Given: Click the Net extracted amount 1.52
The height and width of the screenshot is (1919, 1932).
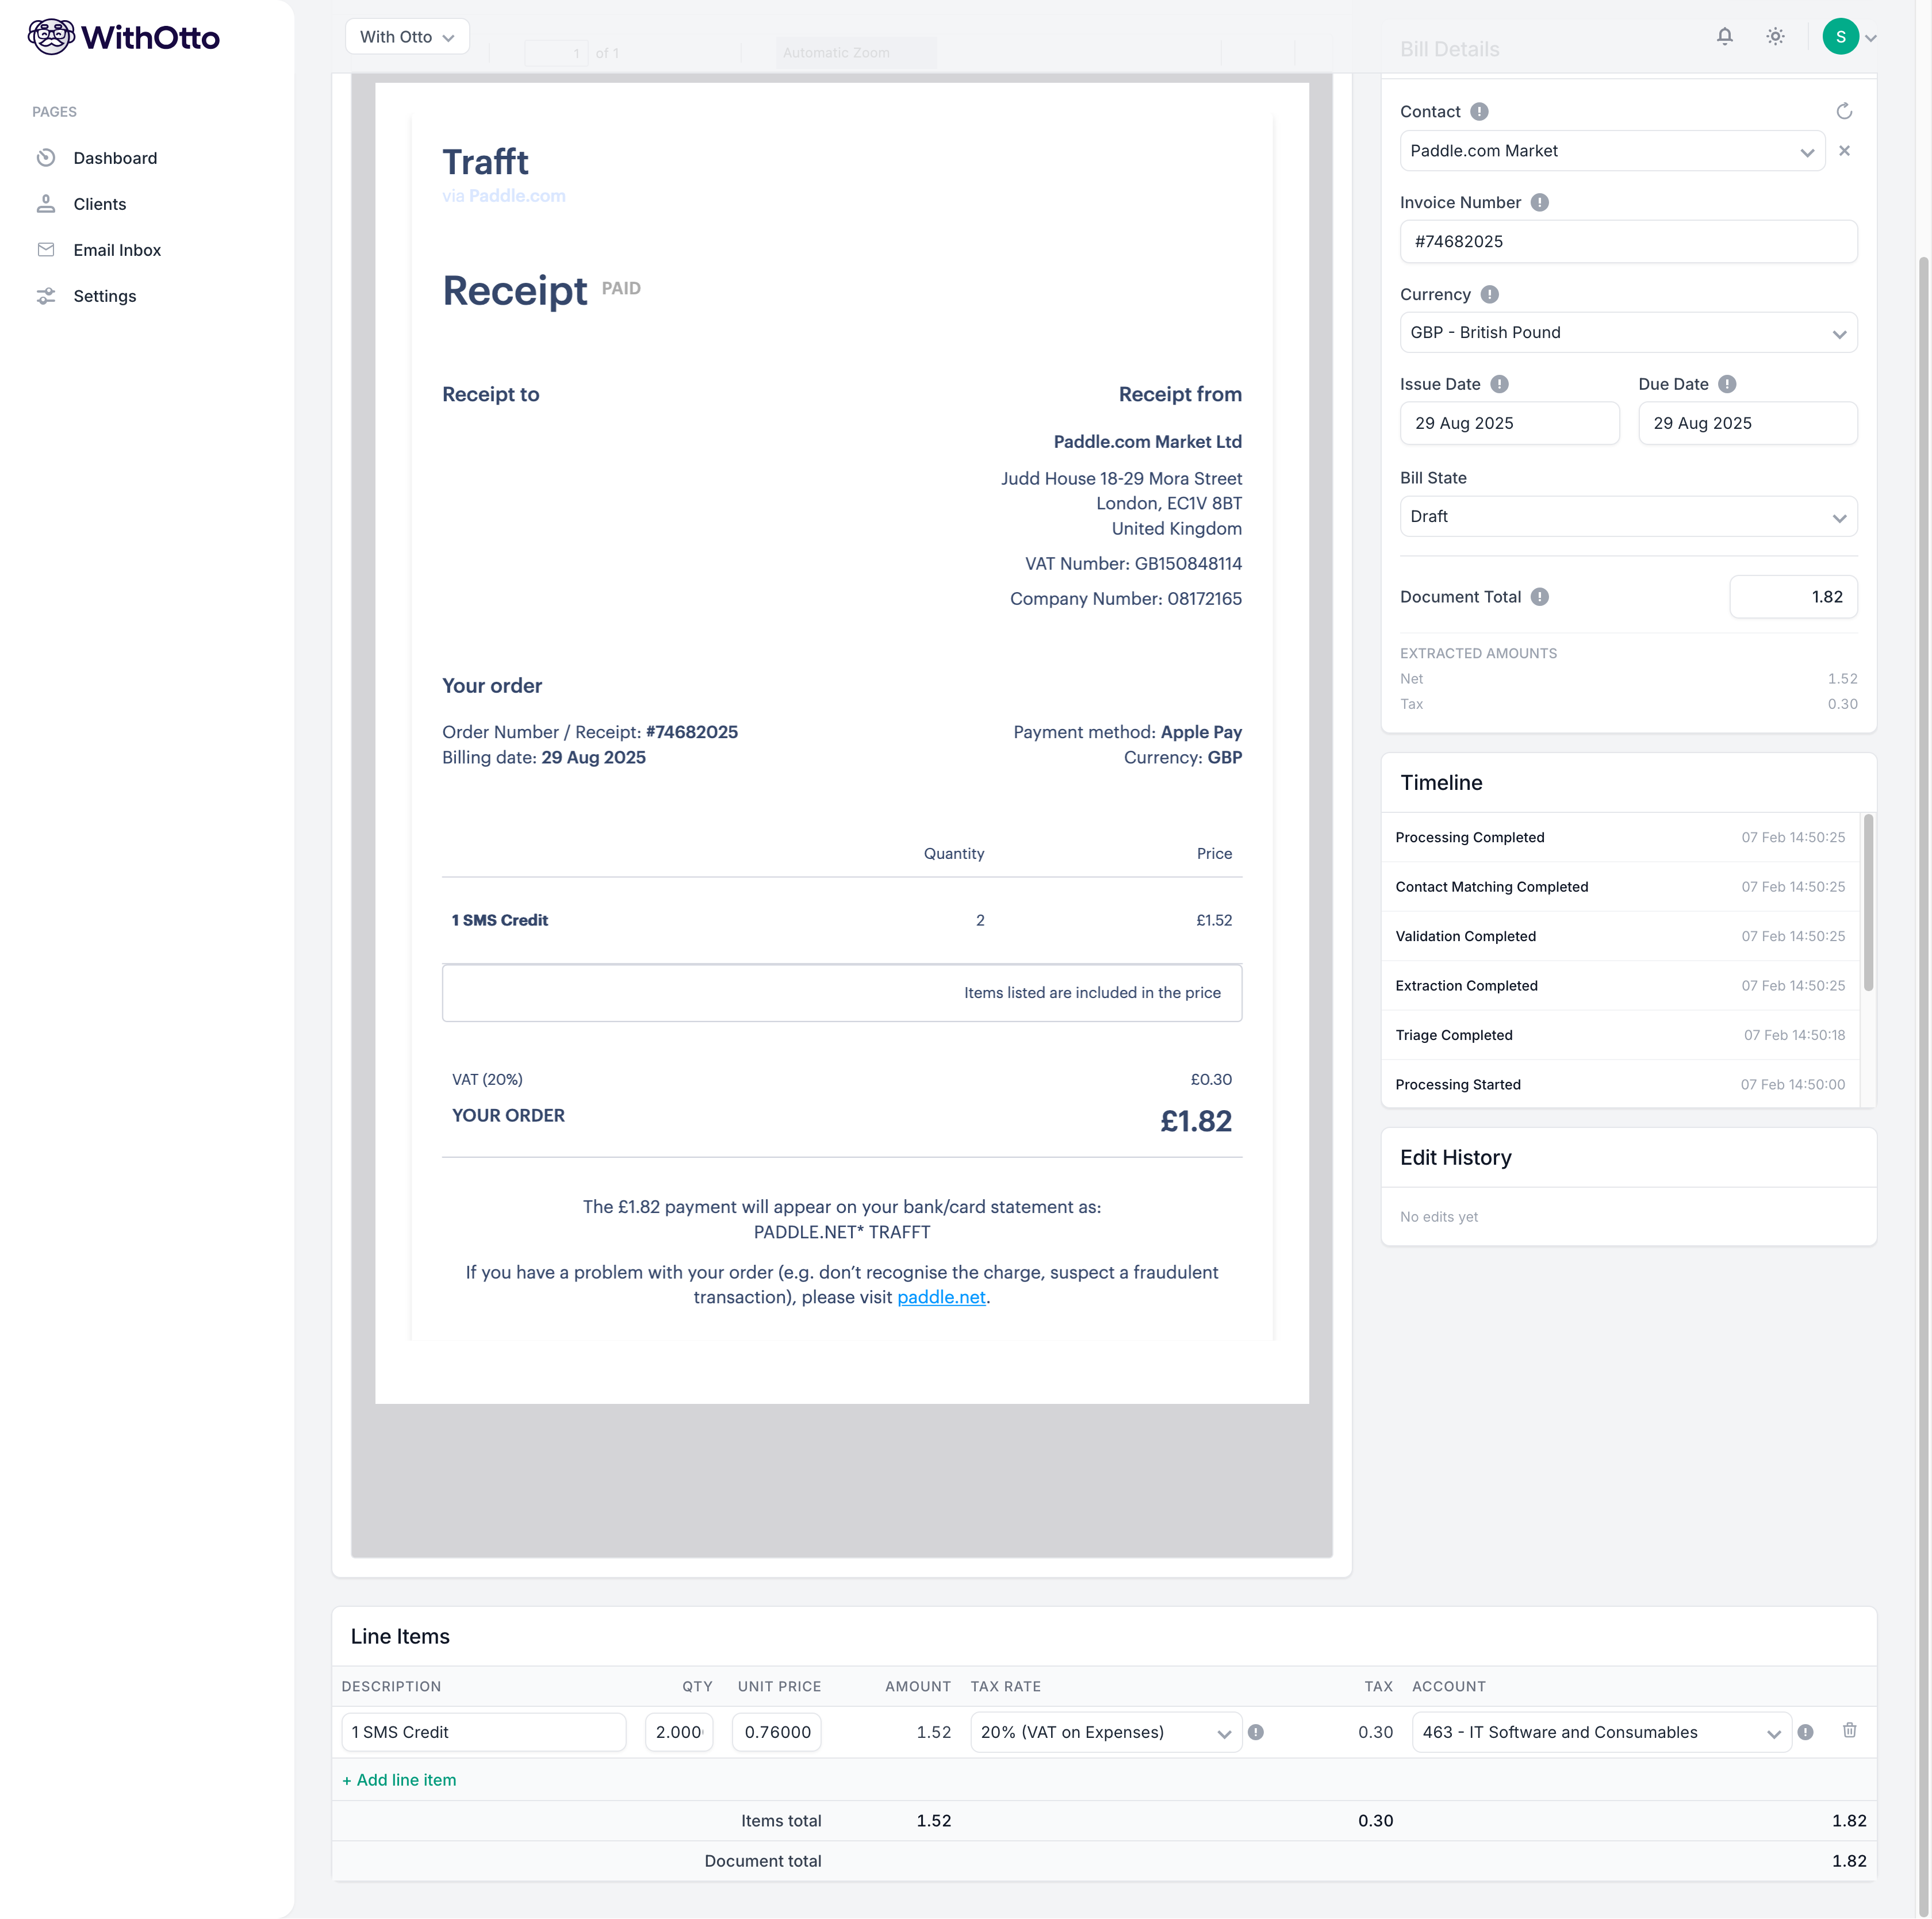Looking at the screenshot, I should 1842,679.
